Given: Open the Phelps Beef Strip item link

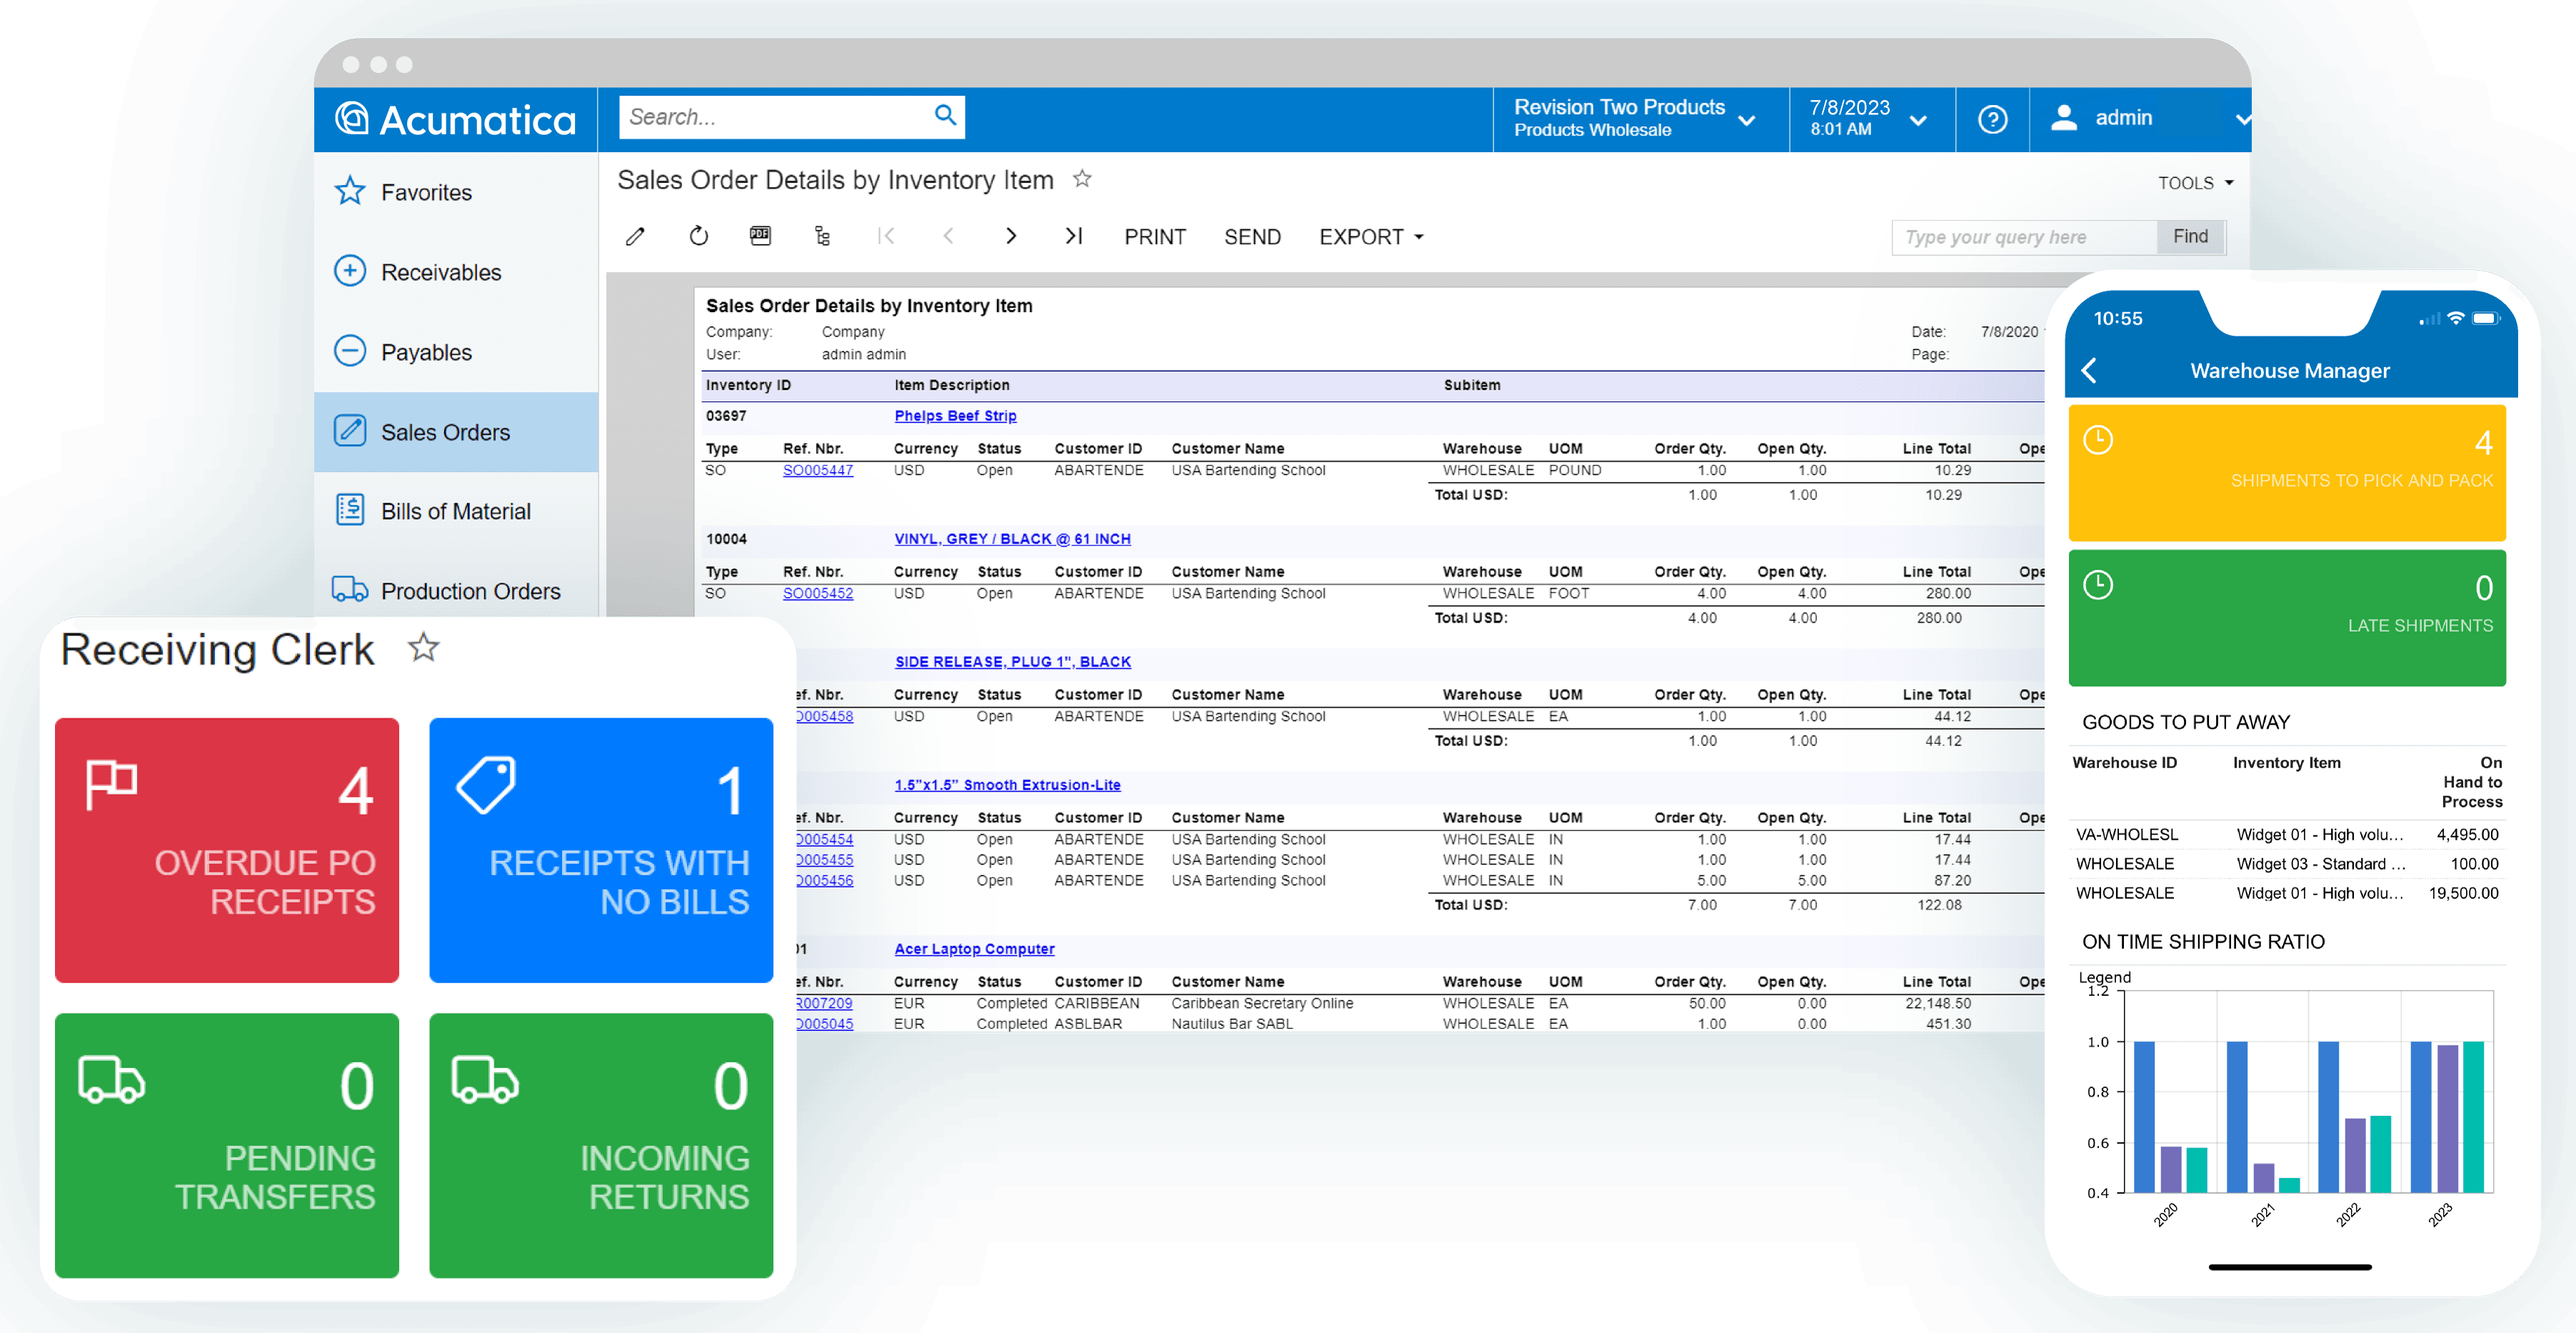Looking at the screenshot, I should [955, 416].
